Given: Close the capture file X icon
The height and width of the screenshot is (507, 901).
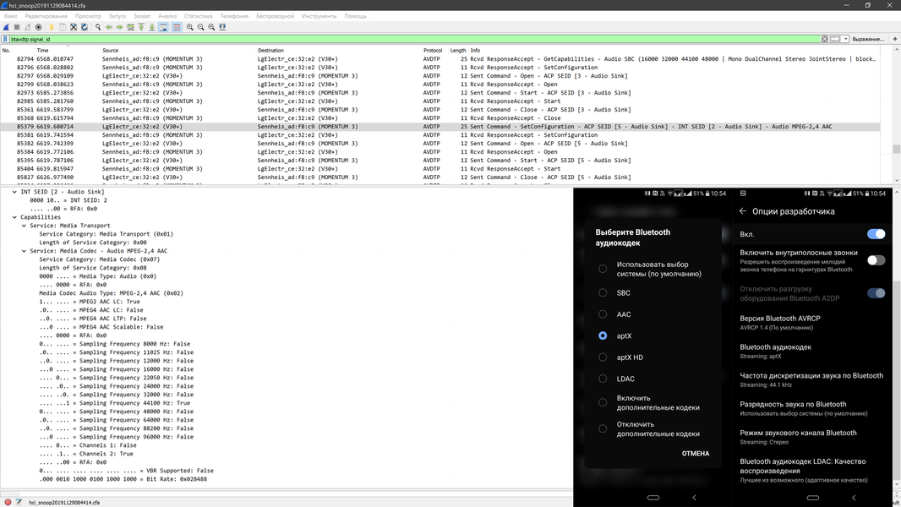Looking at the screenshot, I should point(74,27).
